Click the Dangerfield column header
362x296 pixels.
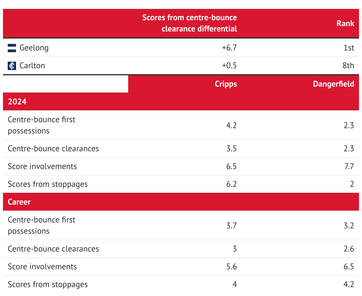point(333,84)
